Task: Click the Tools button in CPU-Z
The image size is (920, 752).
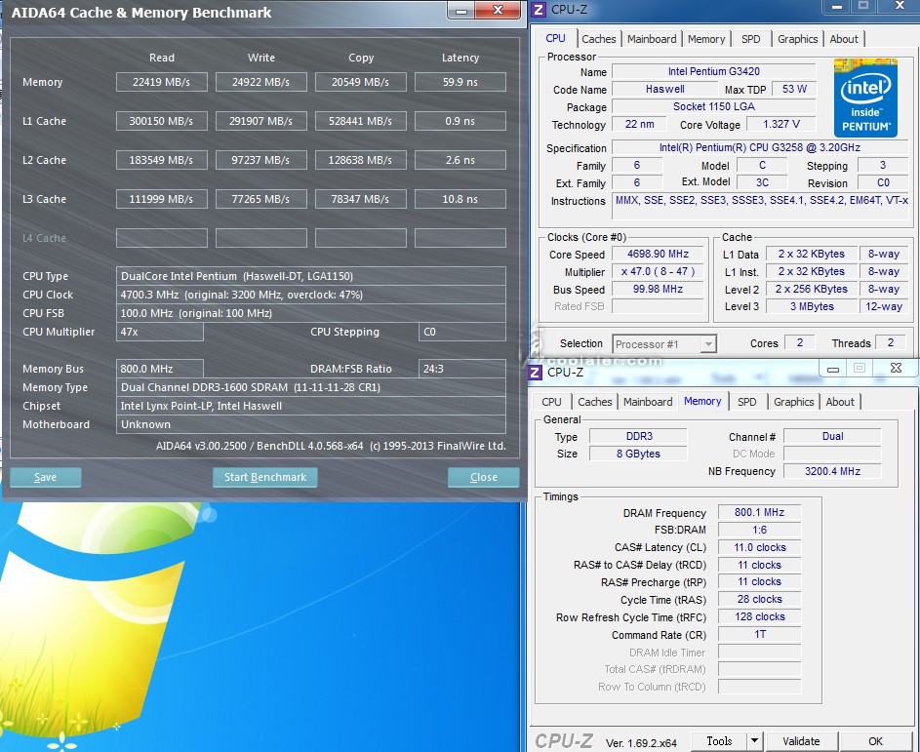Action: pyautogui.click(x=719, y=741)
